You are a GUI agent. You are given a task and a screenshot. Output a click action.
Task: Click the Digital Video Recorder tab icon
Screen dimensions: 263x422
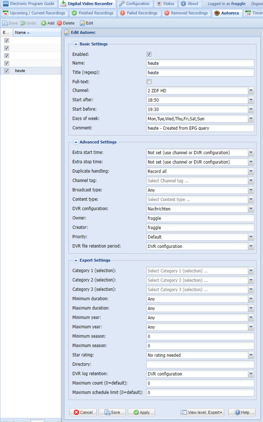(63, 4)
